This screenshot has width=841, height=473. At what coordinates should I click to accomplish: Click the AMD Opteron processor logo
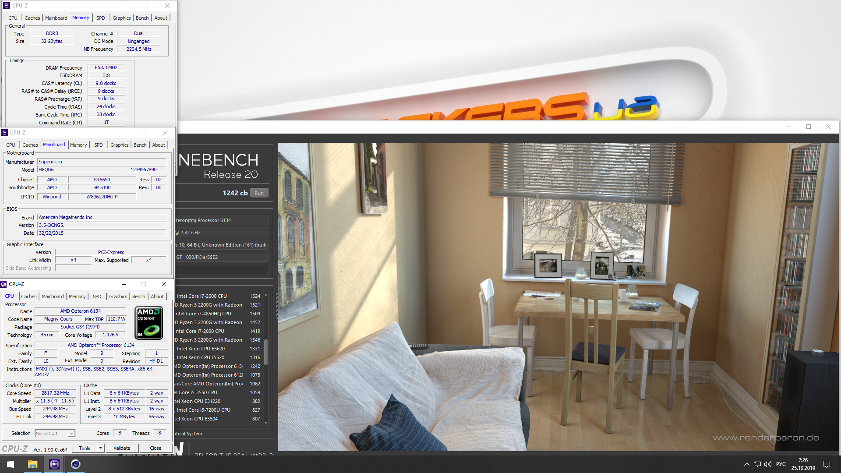(149, 323)
